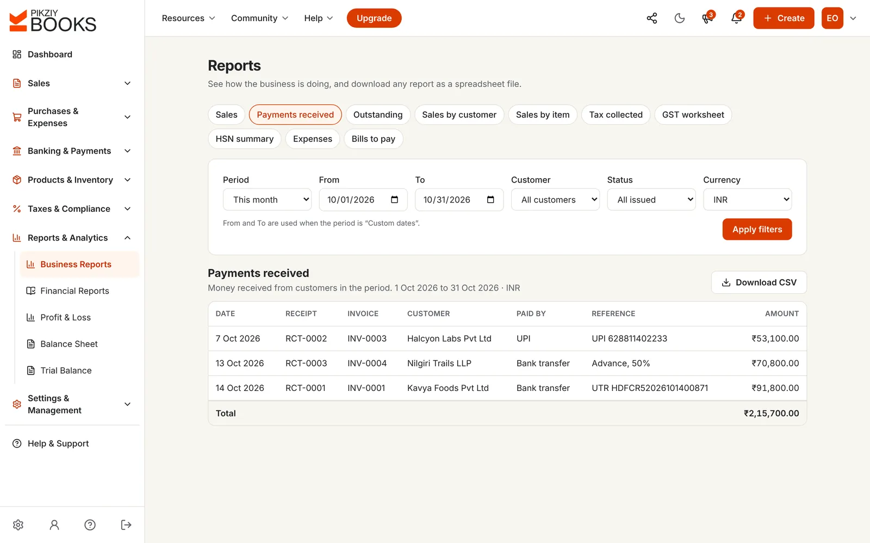Open calendar picker in To date field
This screenshot has height=543, width=870.
pos(490,200)
